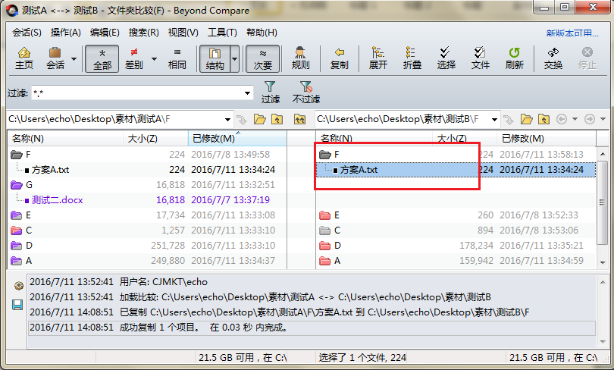Click the 文件 select files icon
614x370 pixels.
pos(480,58)
